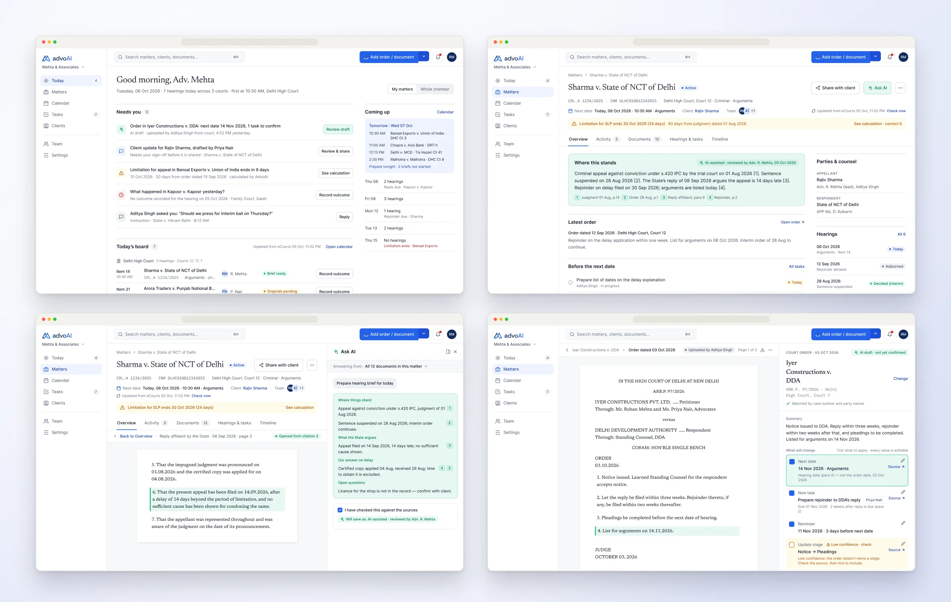Open Add order dropdown arrow in Today window
Viewport: 951px width, 602px height.
pos(424,57)
